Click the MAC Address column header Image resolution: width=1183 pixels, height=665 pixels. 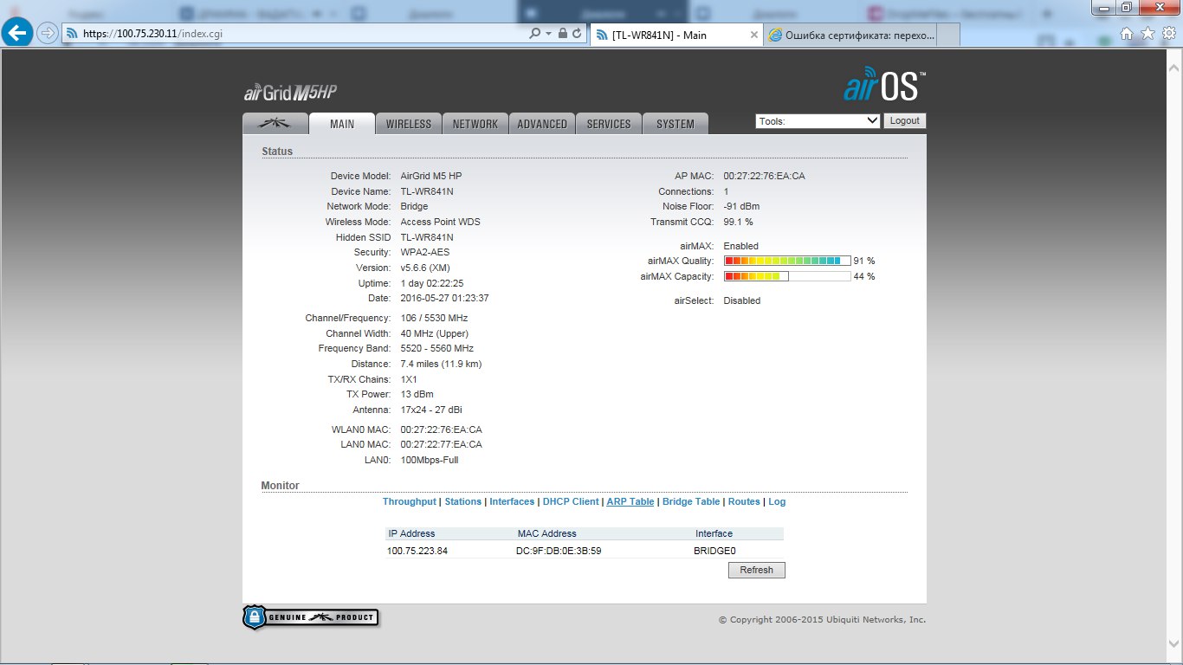point(546,533)
